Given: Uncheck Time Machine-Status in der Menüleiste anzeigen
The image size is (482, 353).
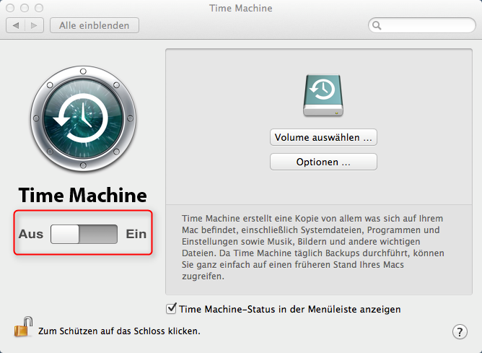Looking at the screenshot, I should pyautogui.click(x=171, y=308).
